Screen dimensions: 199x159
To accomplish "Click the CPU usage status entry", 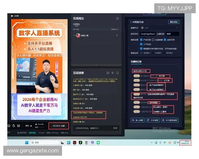I will coord(41,133).
